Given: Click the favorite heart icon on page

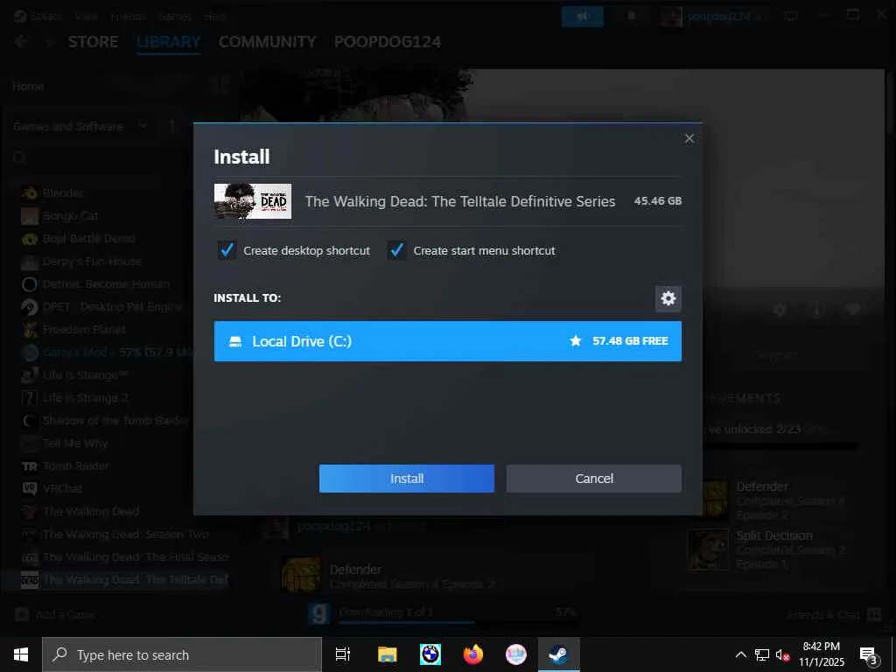Looking at the screenshot, I should tap(853, 310).
